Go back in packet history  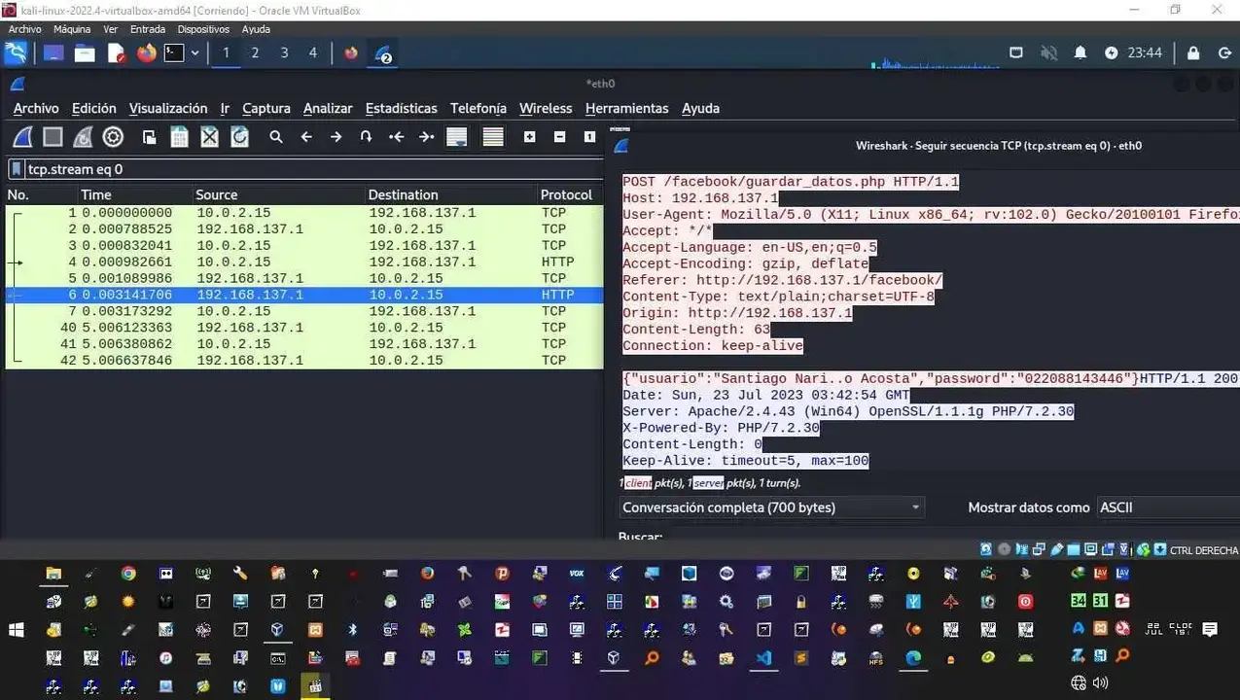click(306, 137)
